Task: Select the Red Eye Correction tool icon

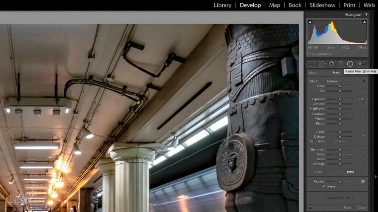Action: [x=332, y=64]
